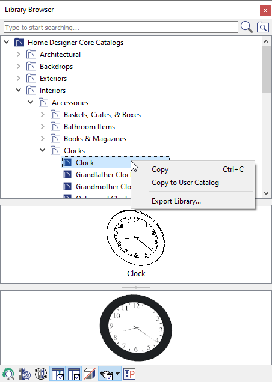The image size is (272, 382).
Task: Select the Interiors label
Action: [52, 90]
